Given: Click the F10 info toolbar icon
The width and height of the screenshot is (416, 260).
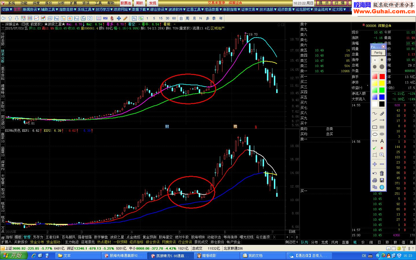Looking at the screenshot, I should coord(57,18).
